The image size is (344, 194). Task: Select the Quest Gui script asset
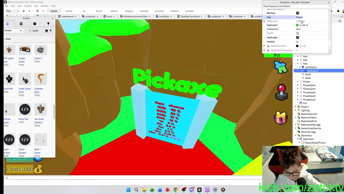[25, 109]
